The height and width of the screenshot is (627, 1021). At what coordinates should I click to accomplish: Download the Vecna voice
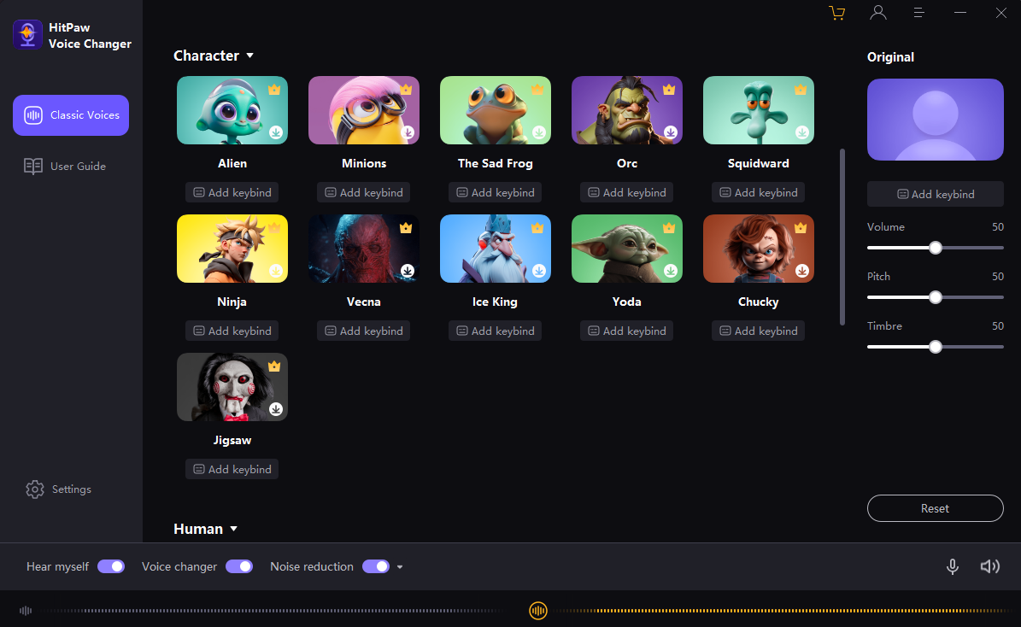pos(408,270)
